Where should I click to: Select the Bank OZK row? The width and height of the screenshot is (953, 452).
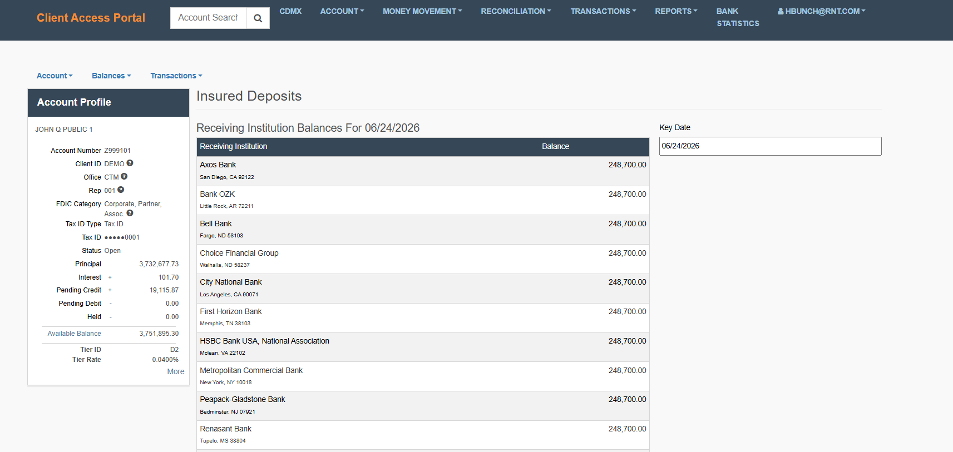click(x=423, y=200)
